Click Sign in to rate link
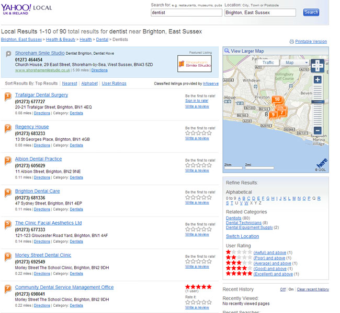 click(197, 101)
